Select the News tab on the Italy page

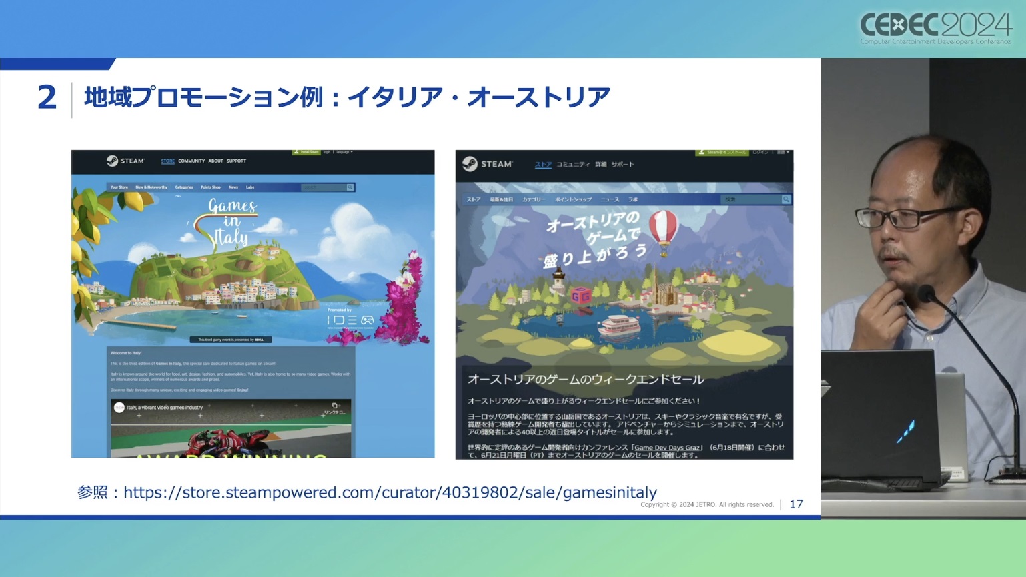tap(233, 187)
